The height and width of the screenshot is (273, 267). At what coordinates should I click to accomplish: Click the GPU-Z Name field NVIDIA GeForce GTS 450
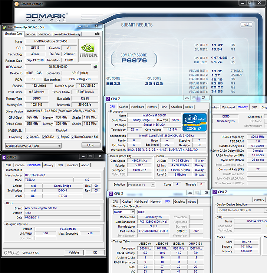point(51,41)
